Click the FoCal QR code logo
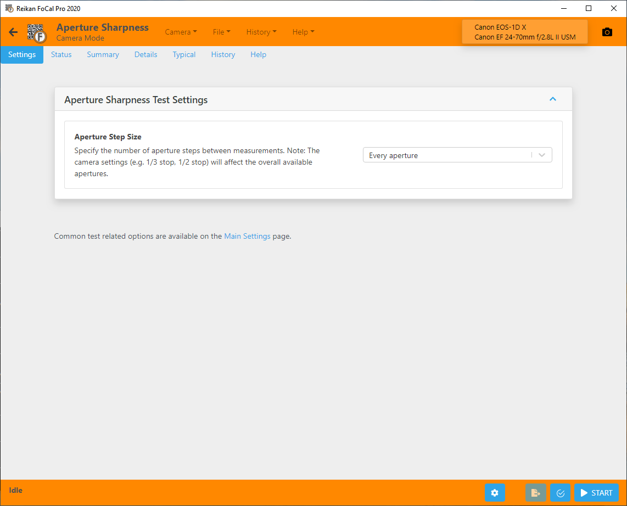Viewport: 627px width, 506px height. 37,33
